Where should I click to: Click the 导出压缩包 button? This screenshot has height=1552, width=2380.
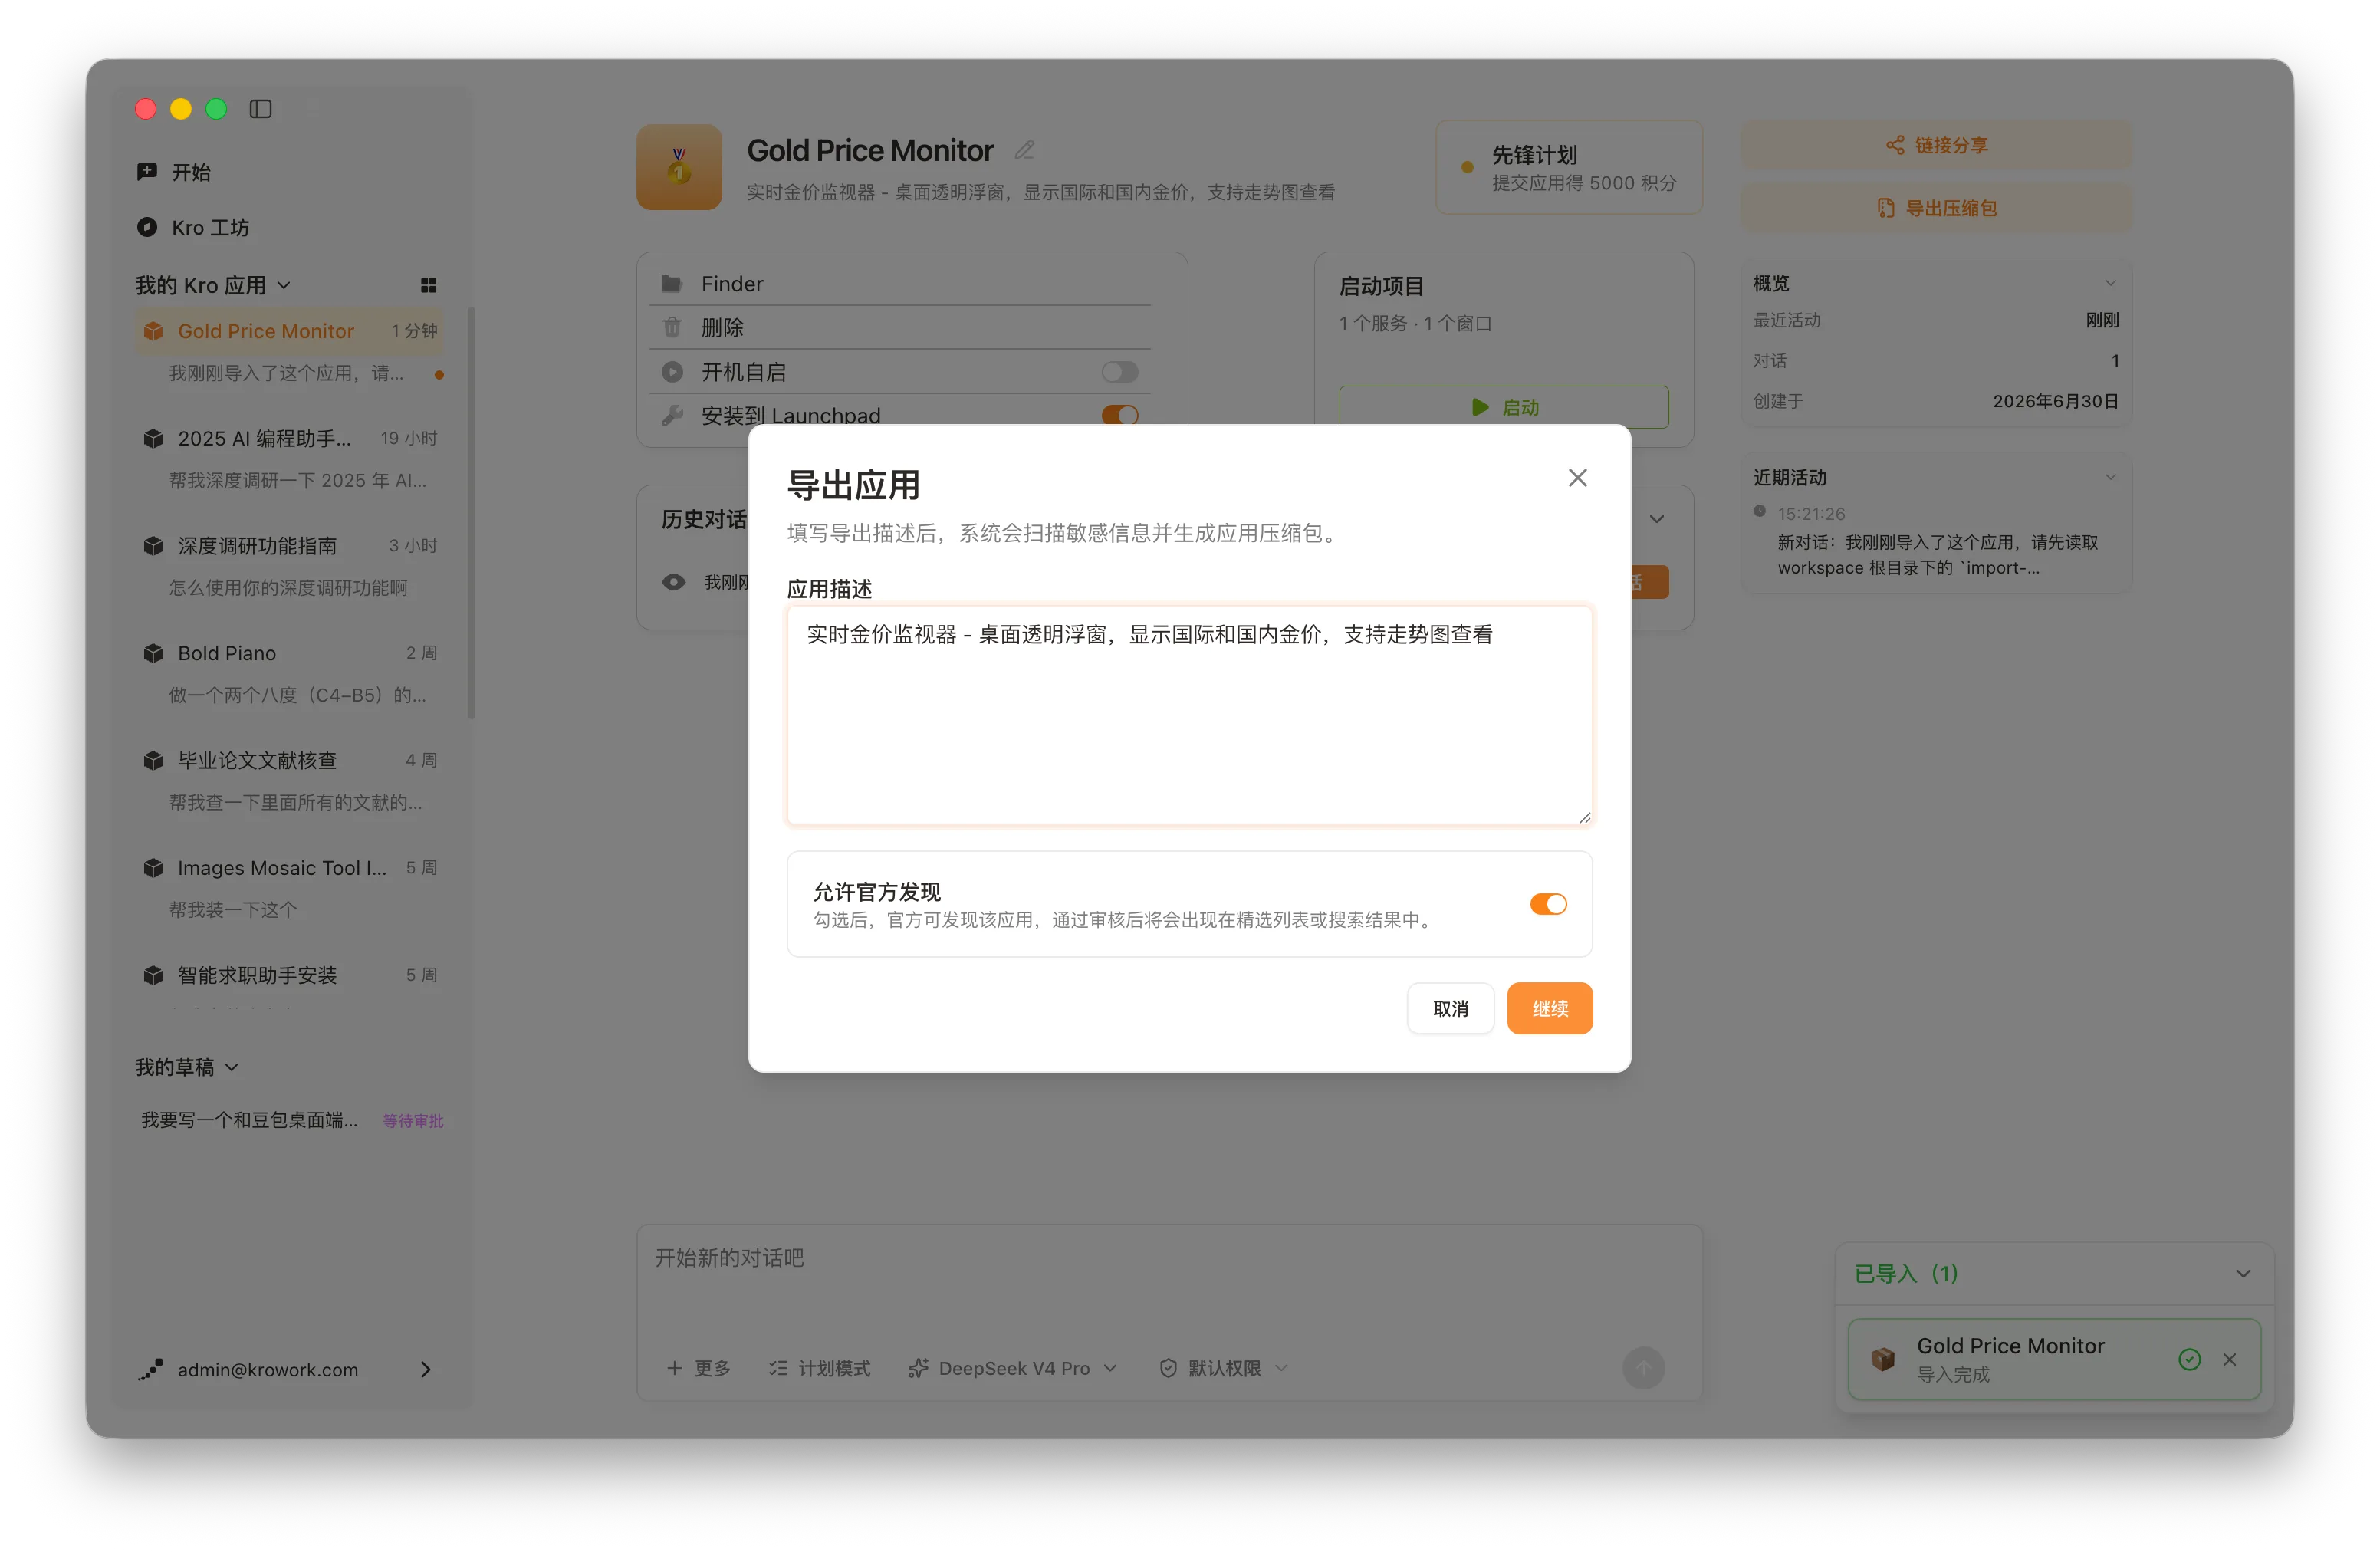[x=1936, y=208]
